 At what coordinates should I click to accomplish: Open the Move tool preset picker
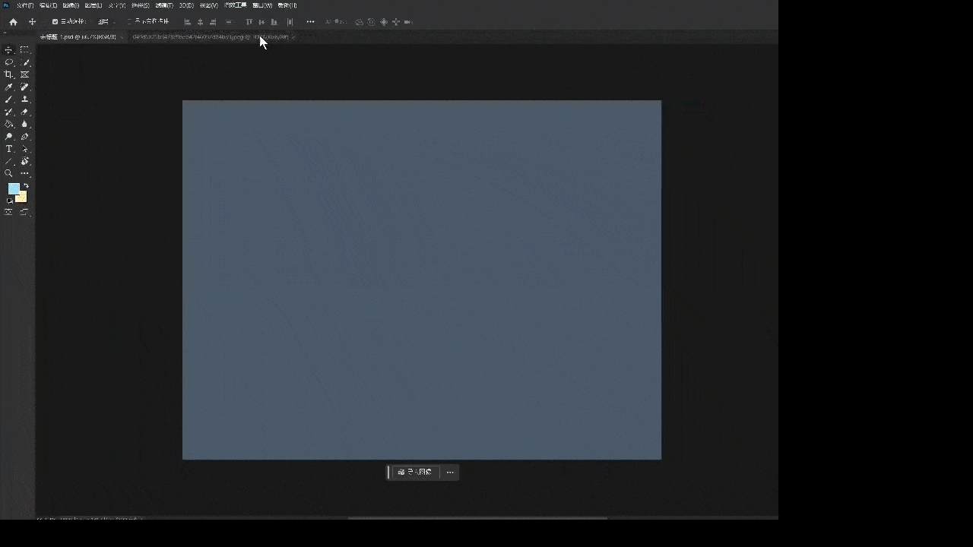33,22
